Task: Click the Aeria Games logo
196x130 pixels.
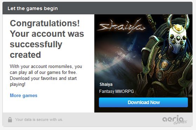Action: 175,119
